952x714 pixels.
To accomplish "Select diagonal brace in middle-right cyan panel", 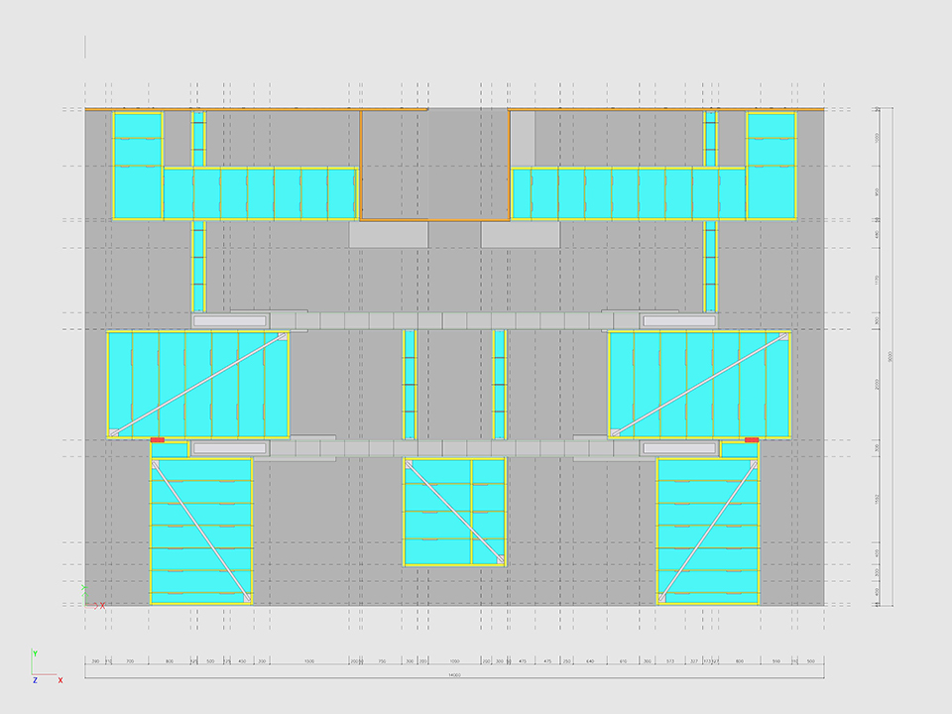I will [700, 384].
